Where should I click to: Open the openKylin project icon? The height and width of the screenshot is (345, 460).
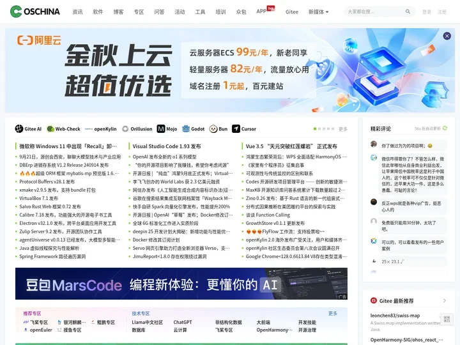coord(89,129)
